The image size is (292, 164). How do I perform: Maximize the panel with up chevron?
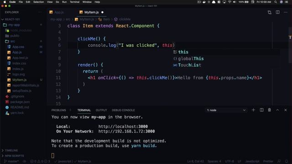pyautogui.click(x=277, y=110)
